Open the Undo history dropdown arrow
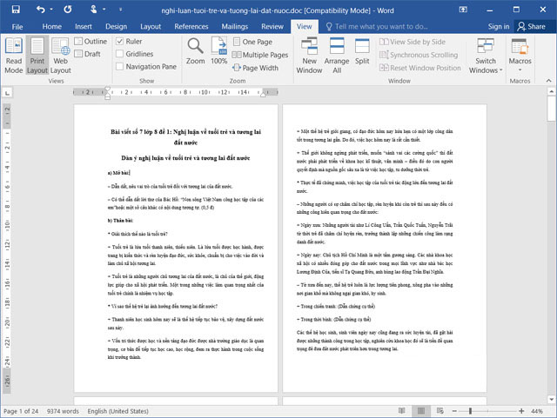557x418 pixels. [x=51, y=10]
